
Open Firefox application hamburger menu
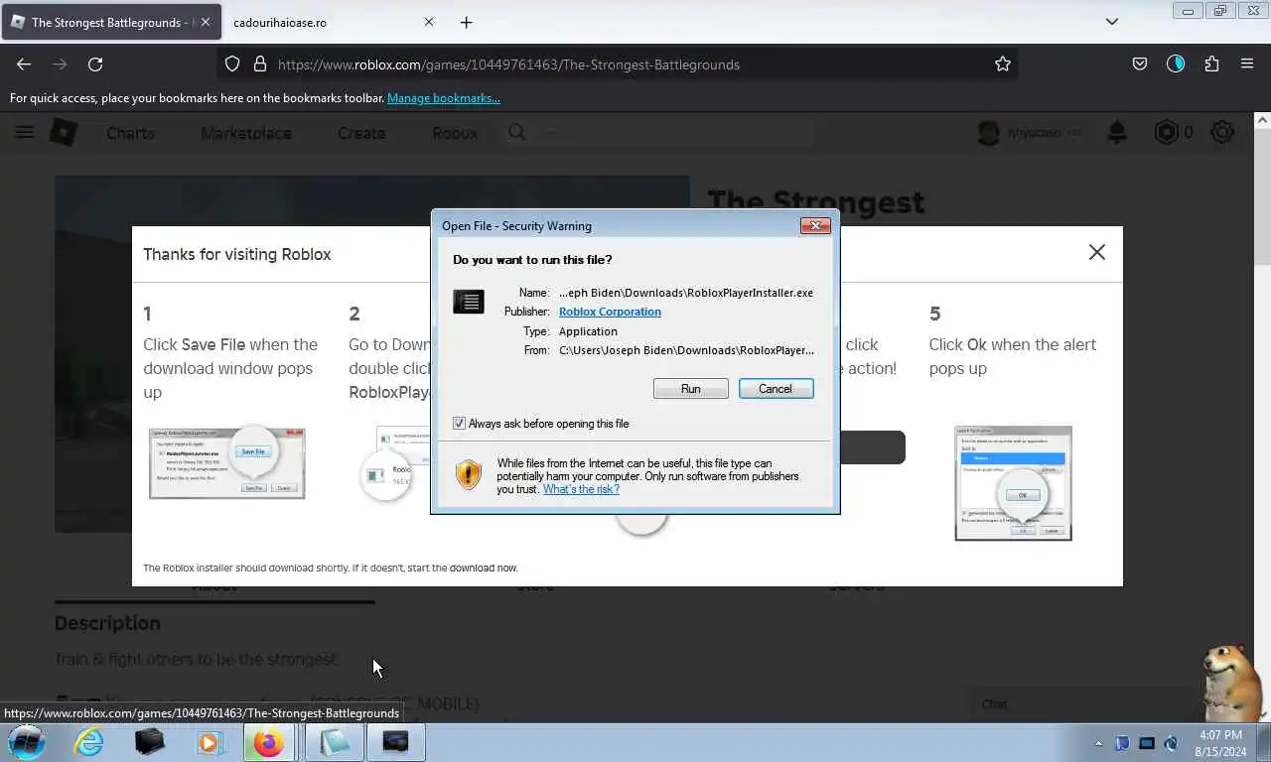[1247, 63]
